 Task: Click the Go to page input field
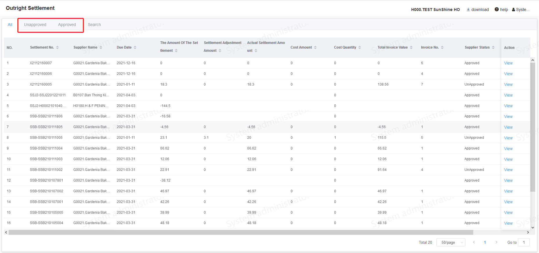pyautogui.click(x=524, y=242)
